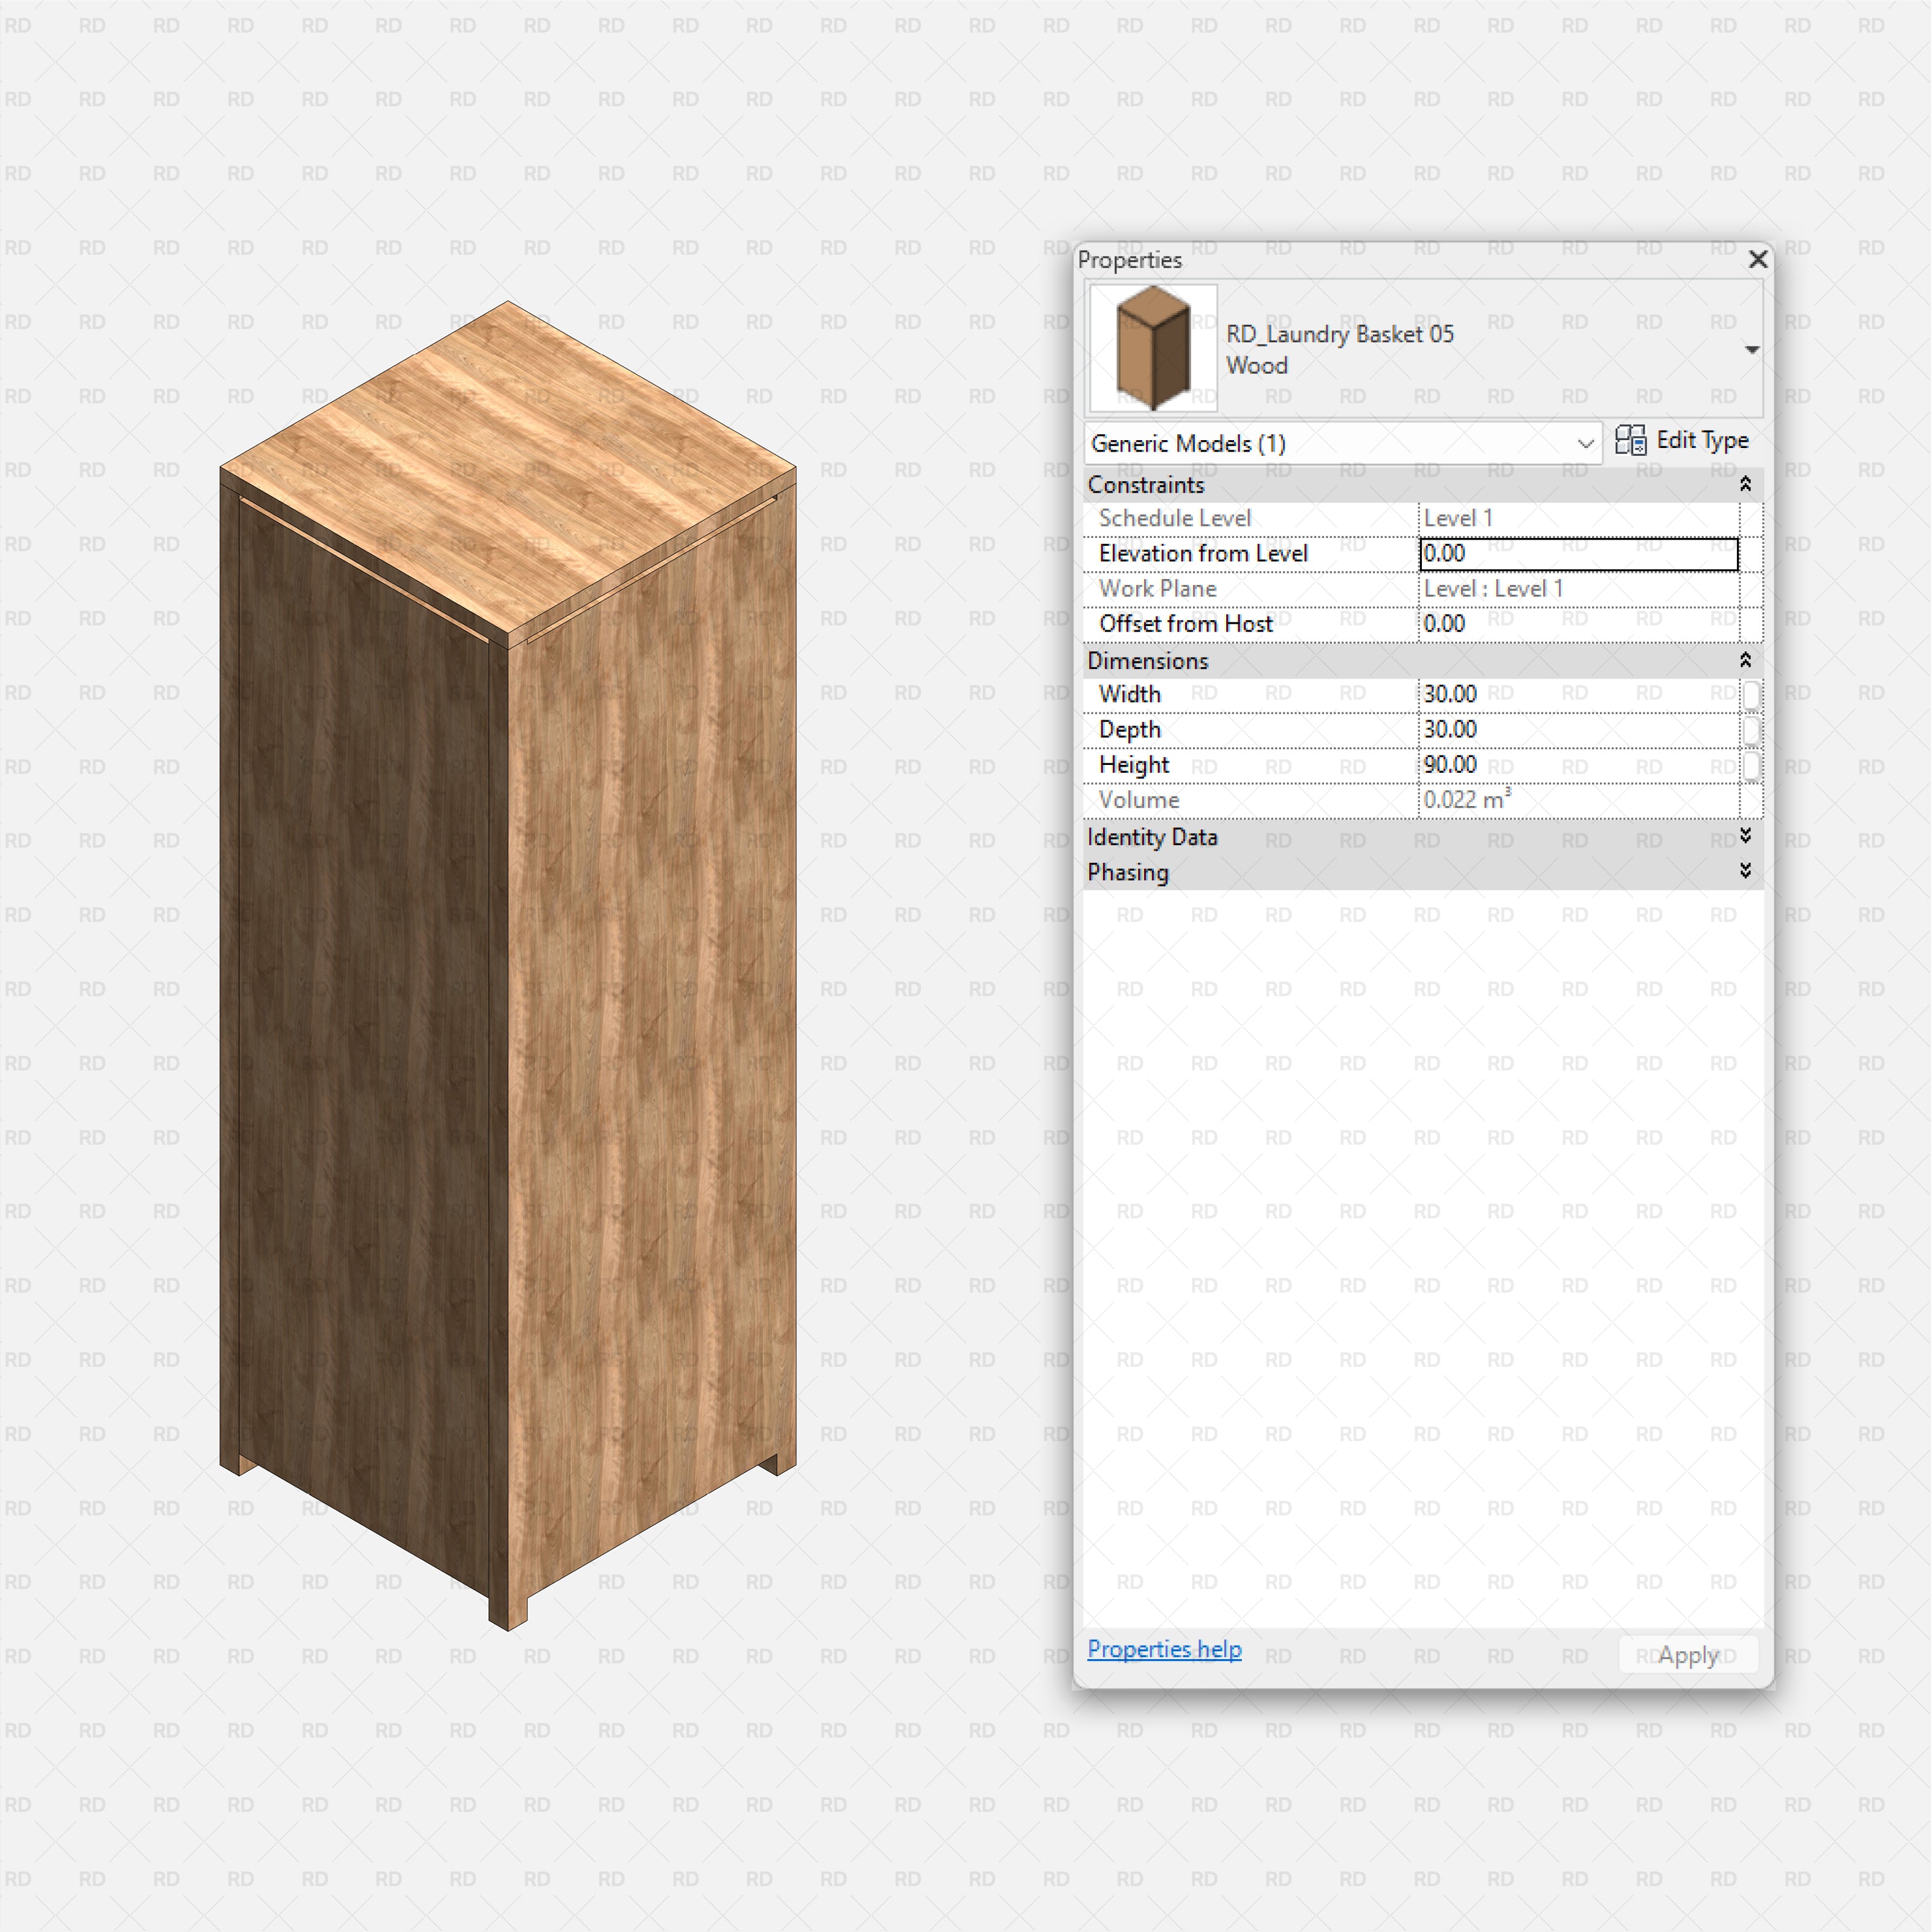Open the Properties help link

[1164, 1649]
